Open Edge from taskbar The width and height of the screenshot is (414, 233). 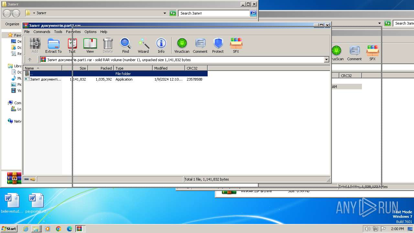(x=70, y=229)
